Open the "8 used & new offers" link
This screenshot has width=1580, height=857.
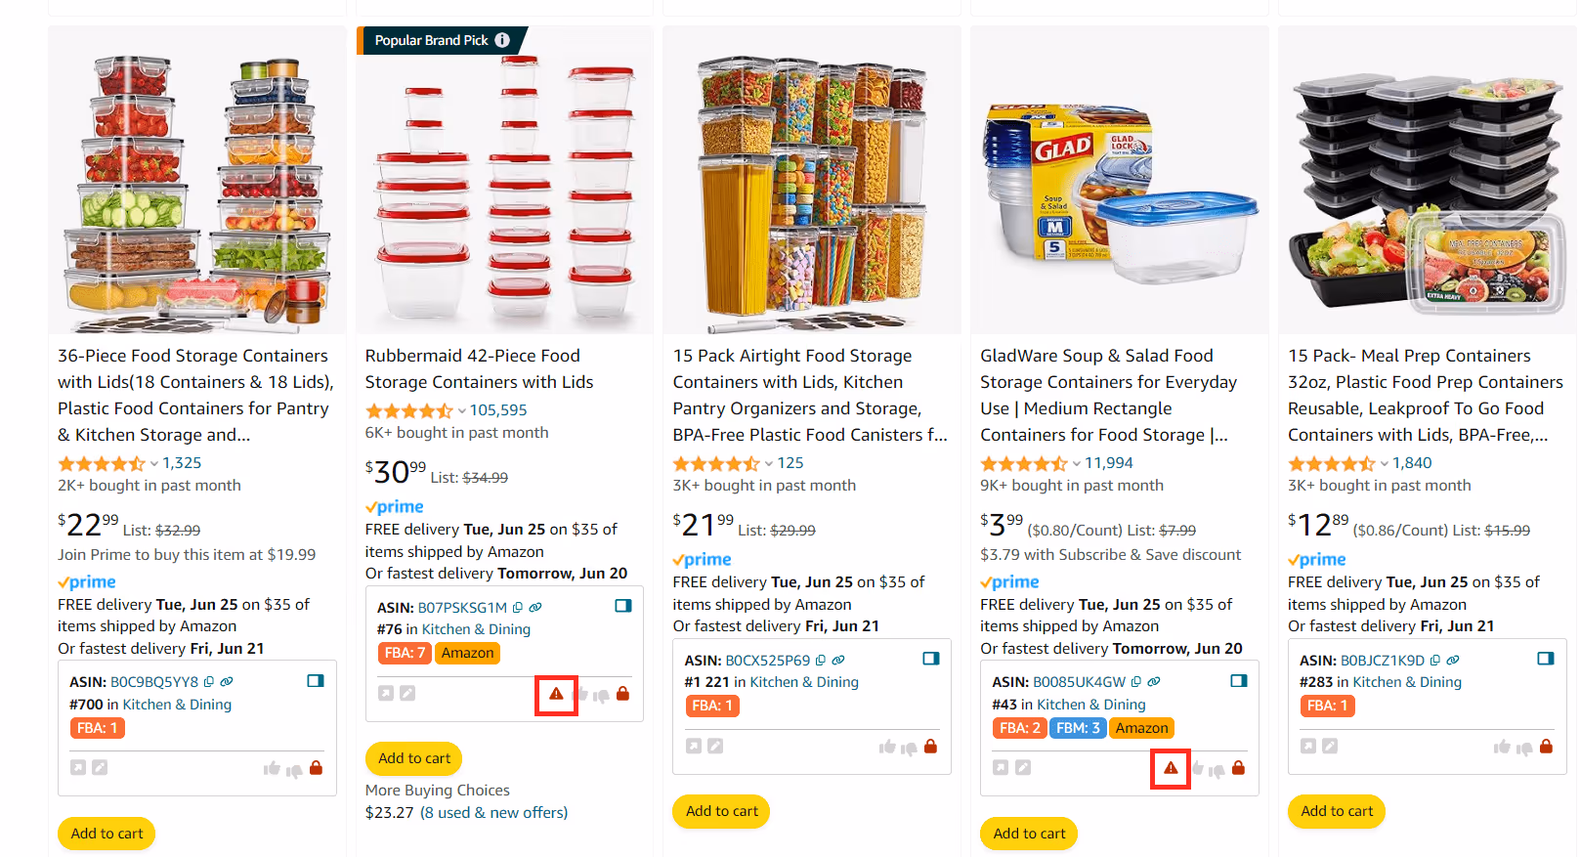tap(492, 812)
